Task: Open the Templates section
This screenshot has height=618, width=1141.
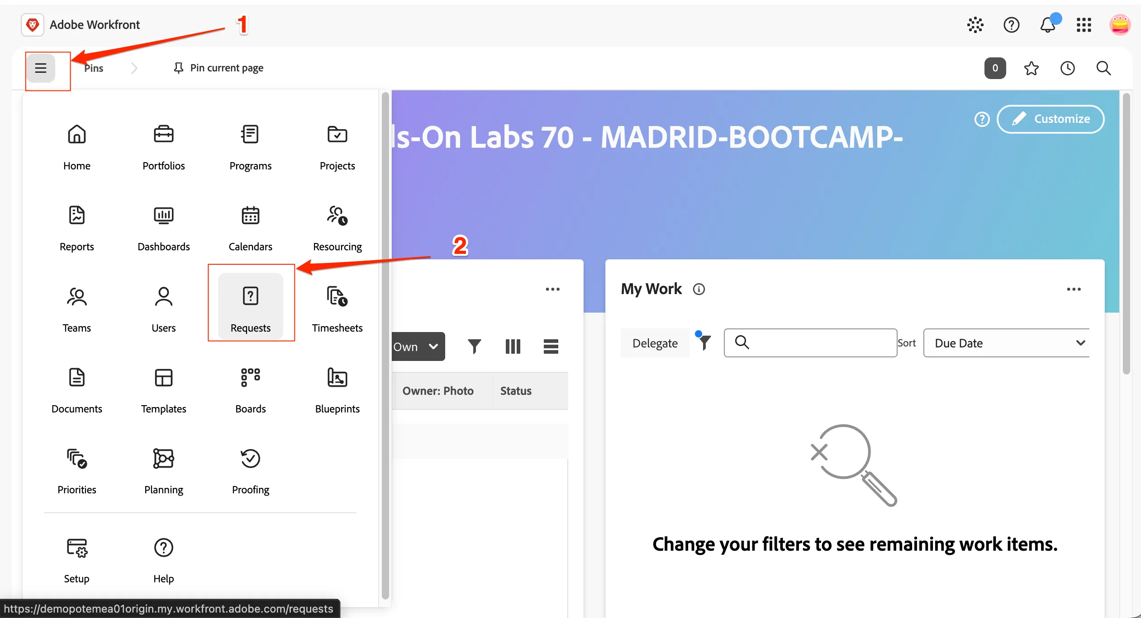Action: click(163, 390)
